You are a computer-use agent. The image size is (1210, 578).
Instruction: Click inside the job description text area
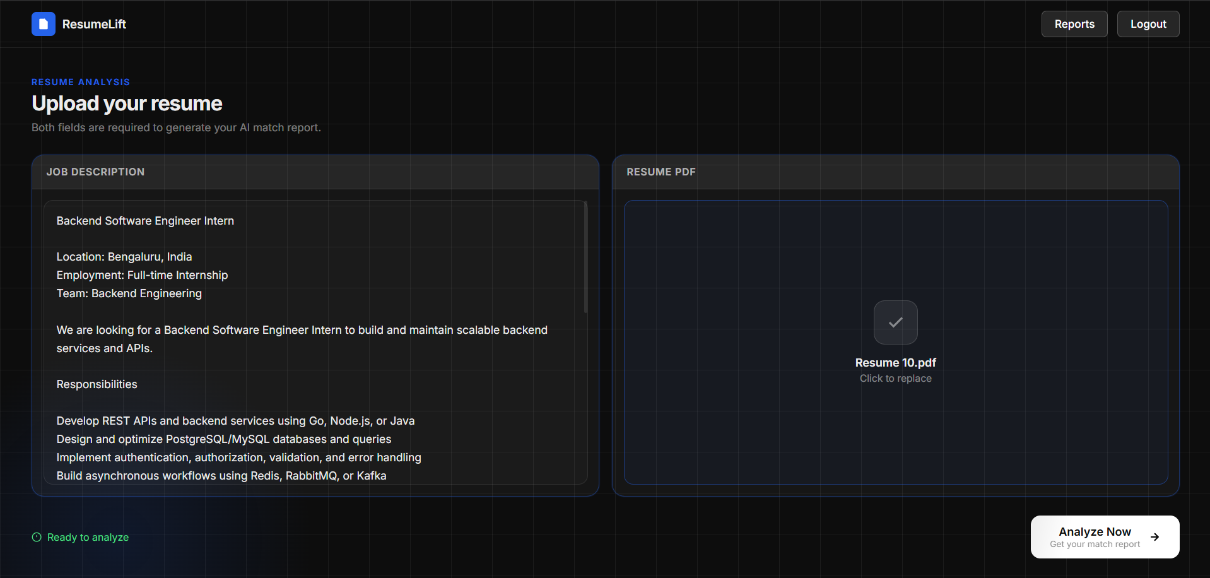pyautogui.click(x=315, y=343)
